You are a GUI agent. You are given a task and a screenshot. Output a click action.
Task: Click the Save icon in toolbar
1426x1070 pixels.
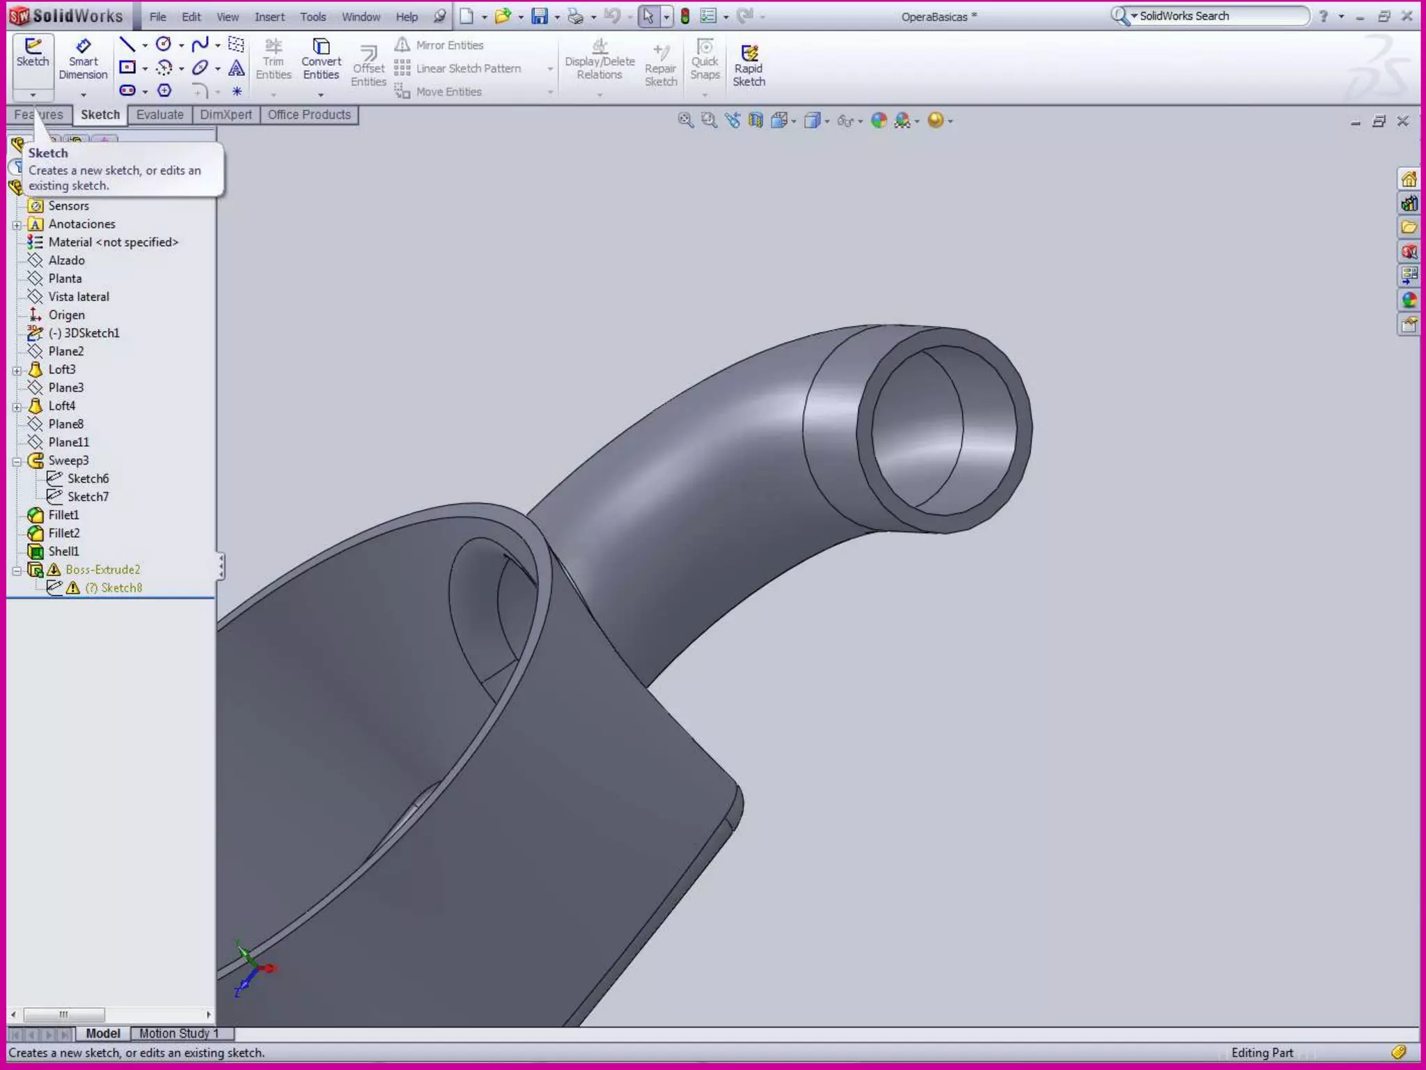(540, 16)
